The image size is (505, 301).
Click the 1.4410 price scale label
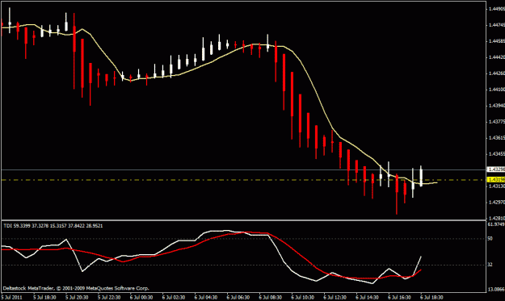497,89
